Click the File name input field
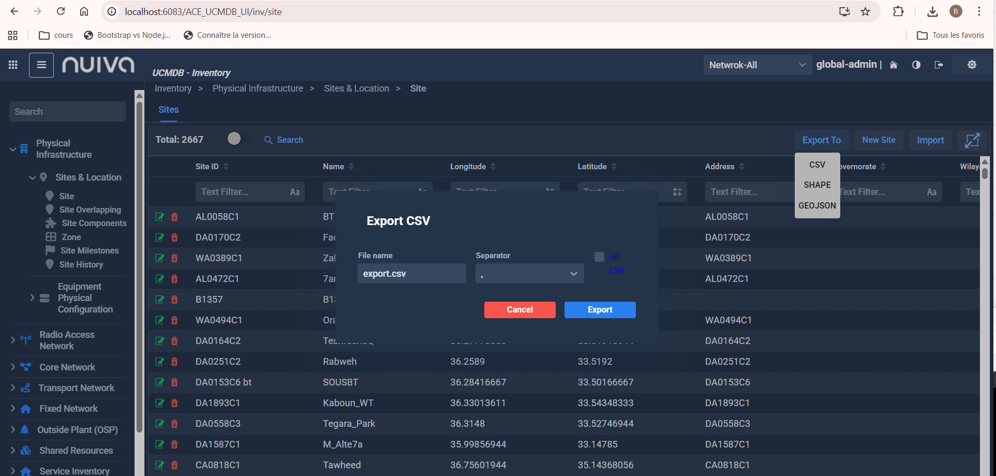This screenshot has height=476, width=996. click(411, 274)
